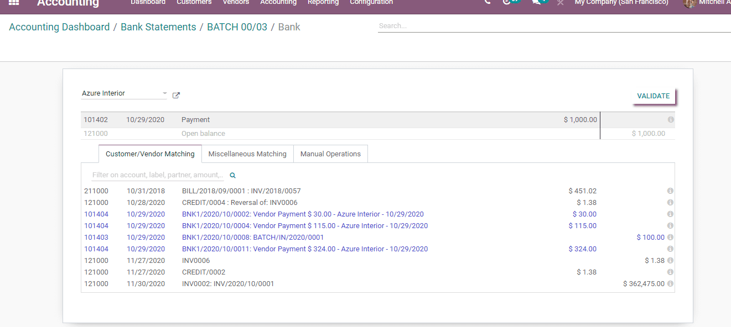
Task: Open the apps grid menu icon
Action: tap(14, 2)
